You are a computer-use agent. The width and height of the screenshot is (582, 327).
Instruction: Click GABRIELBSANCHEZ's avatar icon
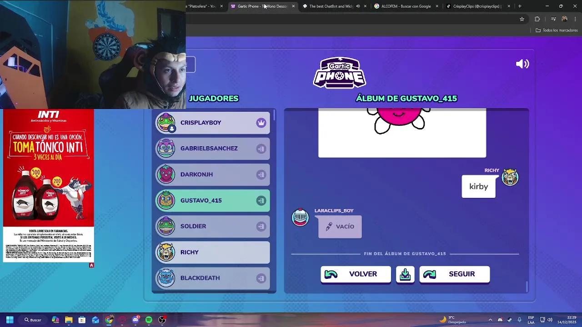(x=166, y=149)
